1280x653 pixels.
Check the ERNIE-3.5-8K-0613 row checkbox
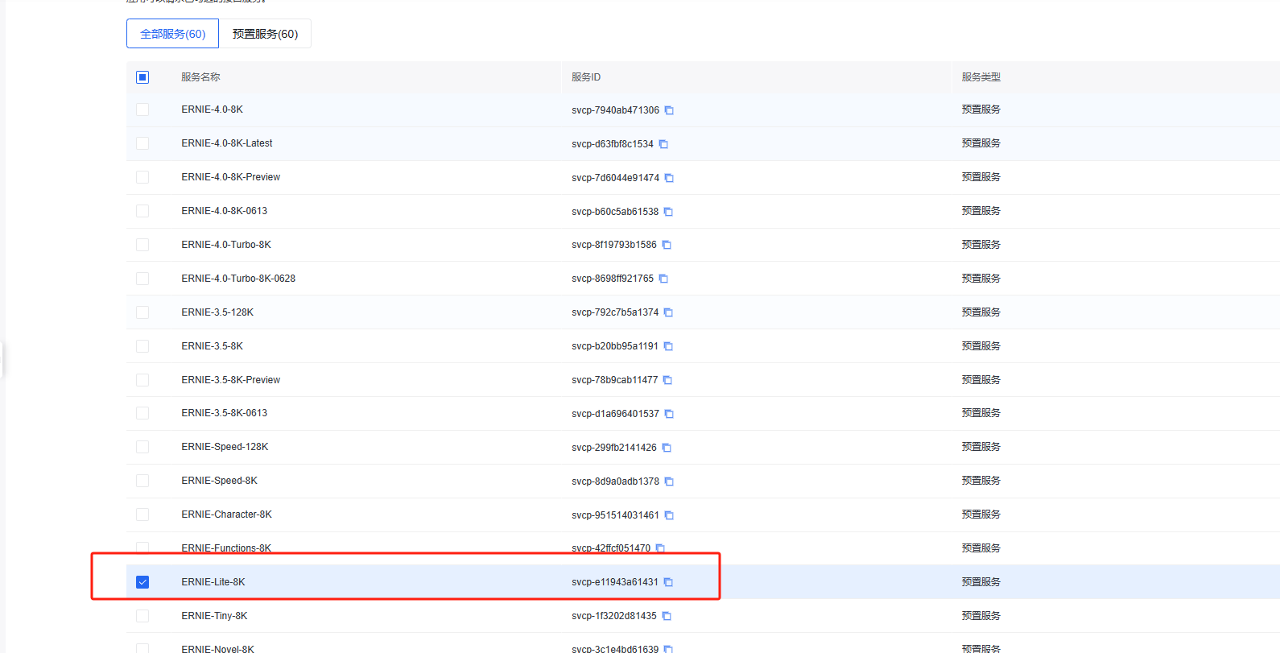(142, 413)
